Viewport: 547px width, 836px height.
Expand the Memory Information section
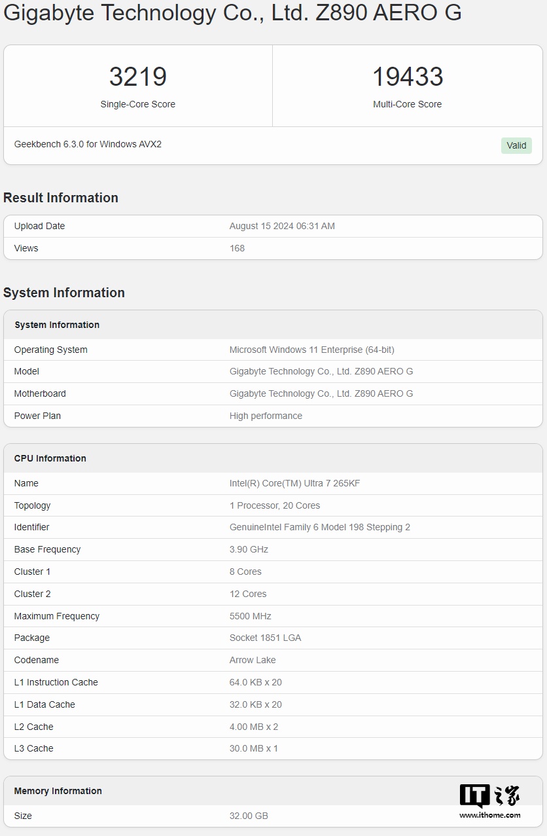coord(58,791)
